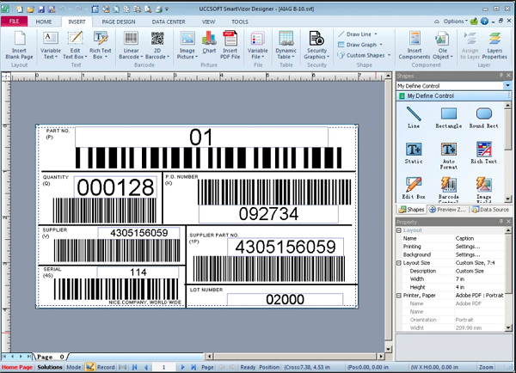Switch to the VIEW ribbon tab
Screen dimensions: 516x373
point(208,21)
